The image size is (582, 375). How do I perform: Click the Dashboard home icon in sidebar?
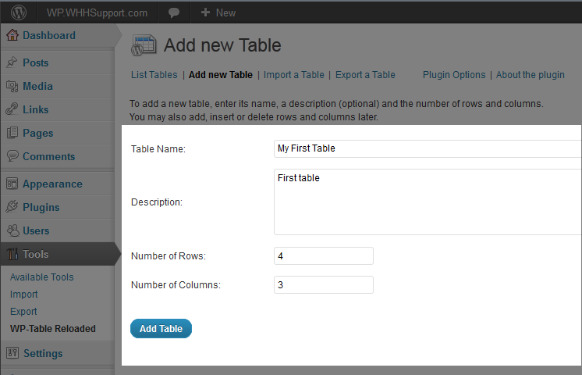[12, 36]
